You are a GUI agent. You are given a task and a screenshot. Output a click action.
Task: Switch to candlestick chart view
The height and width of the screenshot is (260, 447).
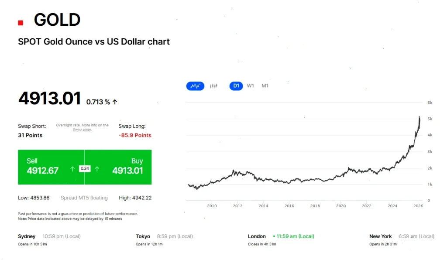(213, 86)
